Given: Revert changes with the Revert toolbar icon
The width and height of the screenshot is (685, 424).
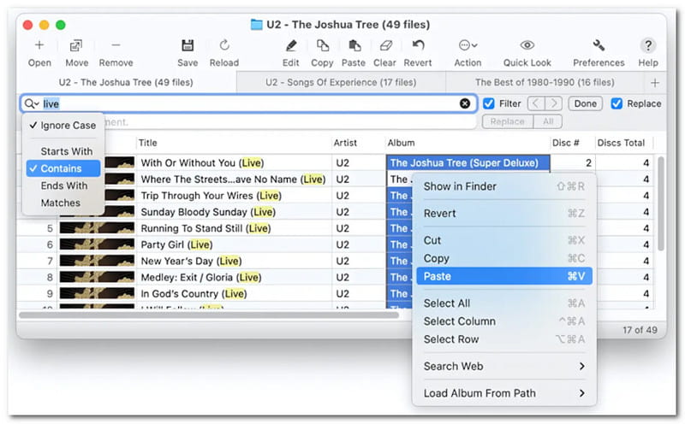Looking at the screenshot, I should [x=418, y=45].
